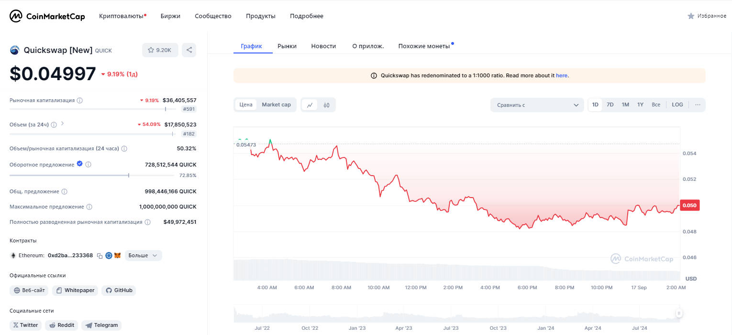732x335 pixels.
Task: Select the Market cap chart toggle
Action: tap(277, 105)
